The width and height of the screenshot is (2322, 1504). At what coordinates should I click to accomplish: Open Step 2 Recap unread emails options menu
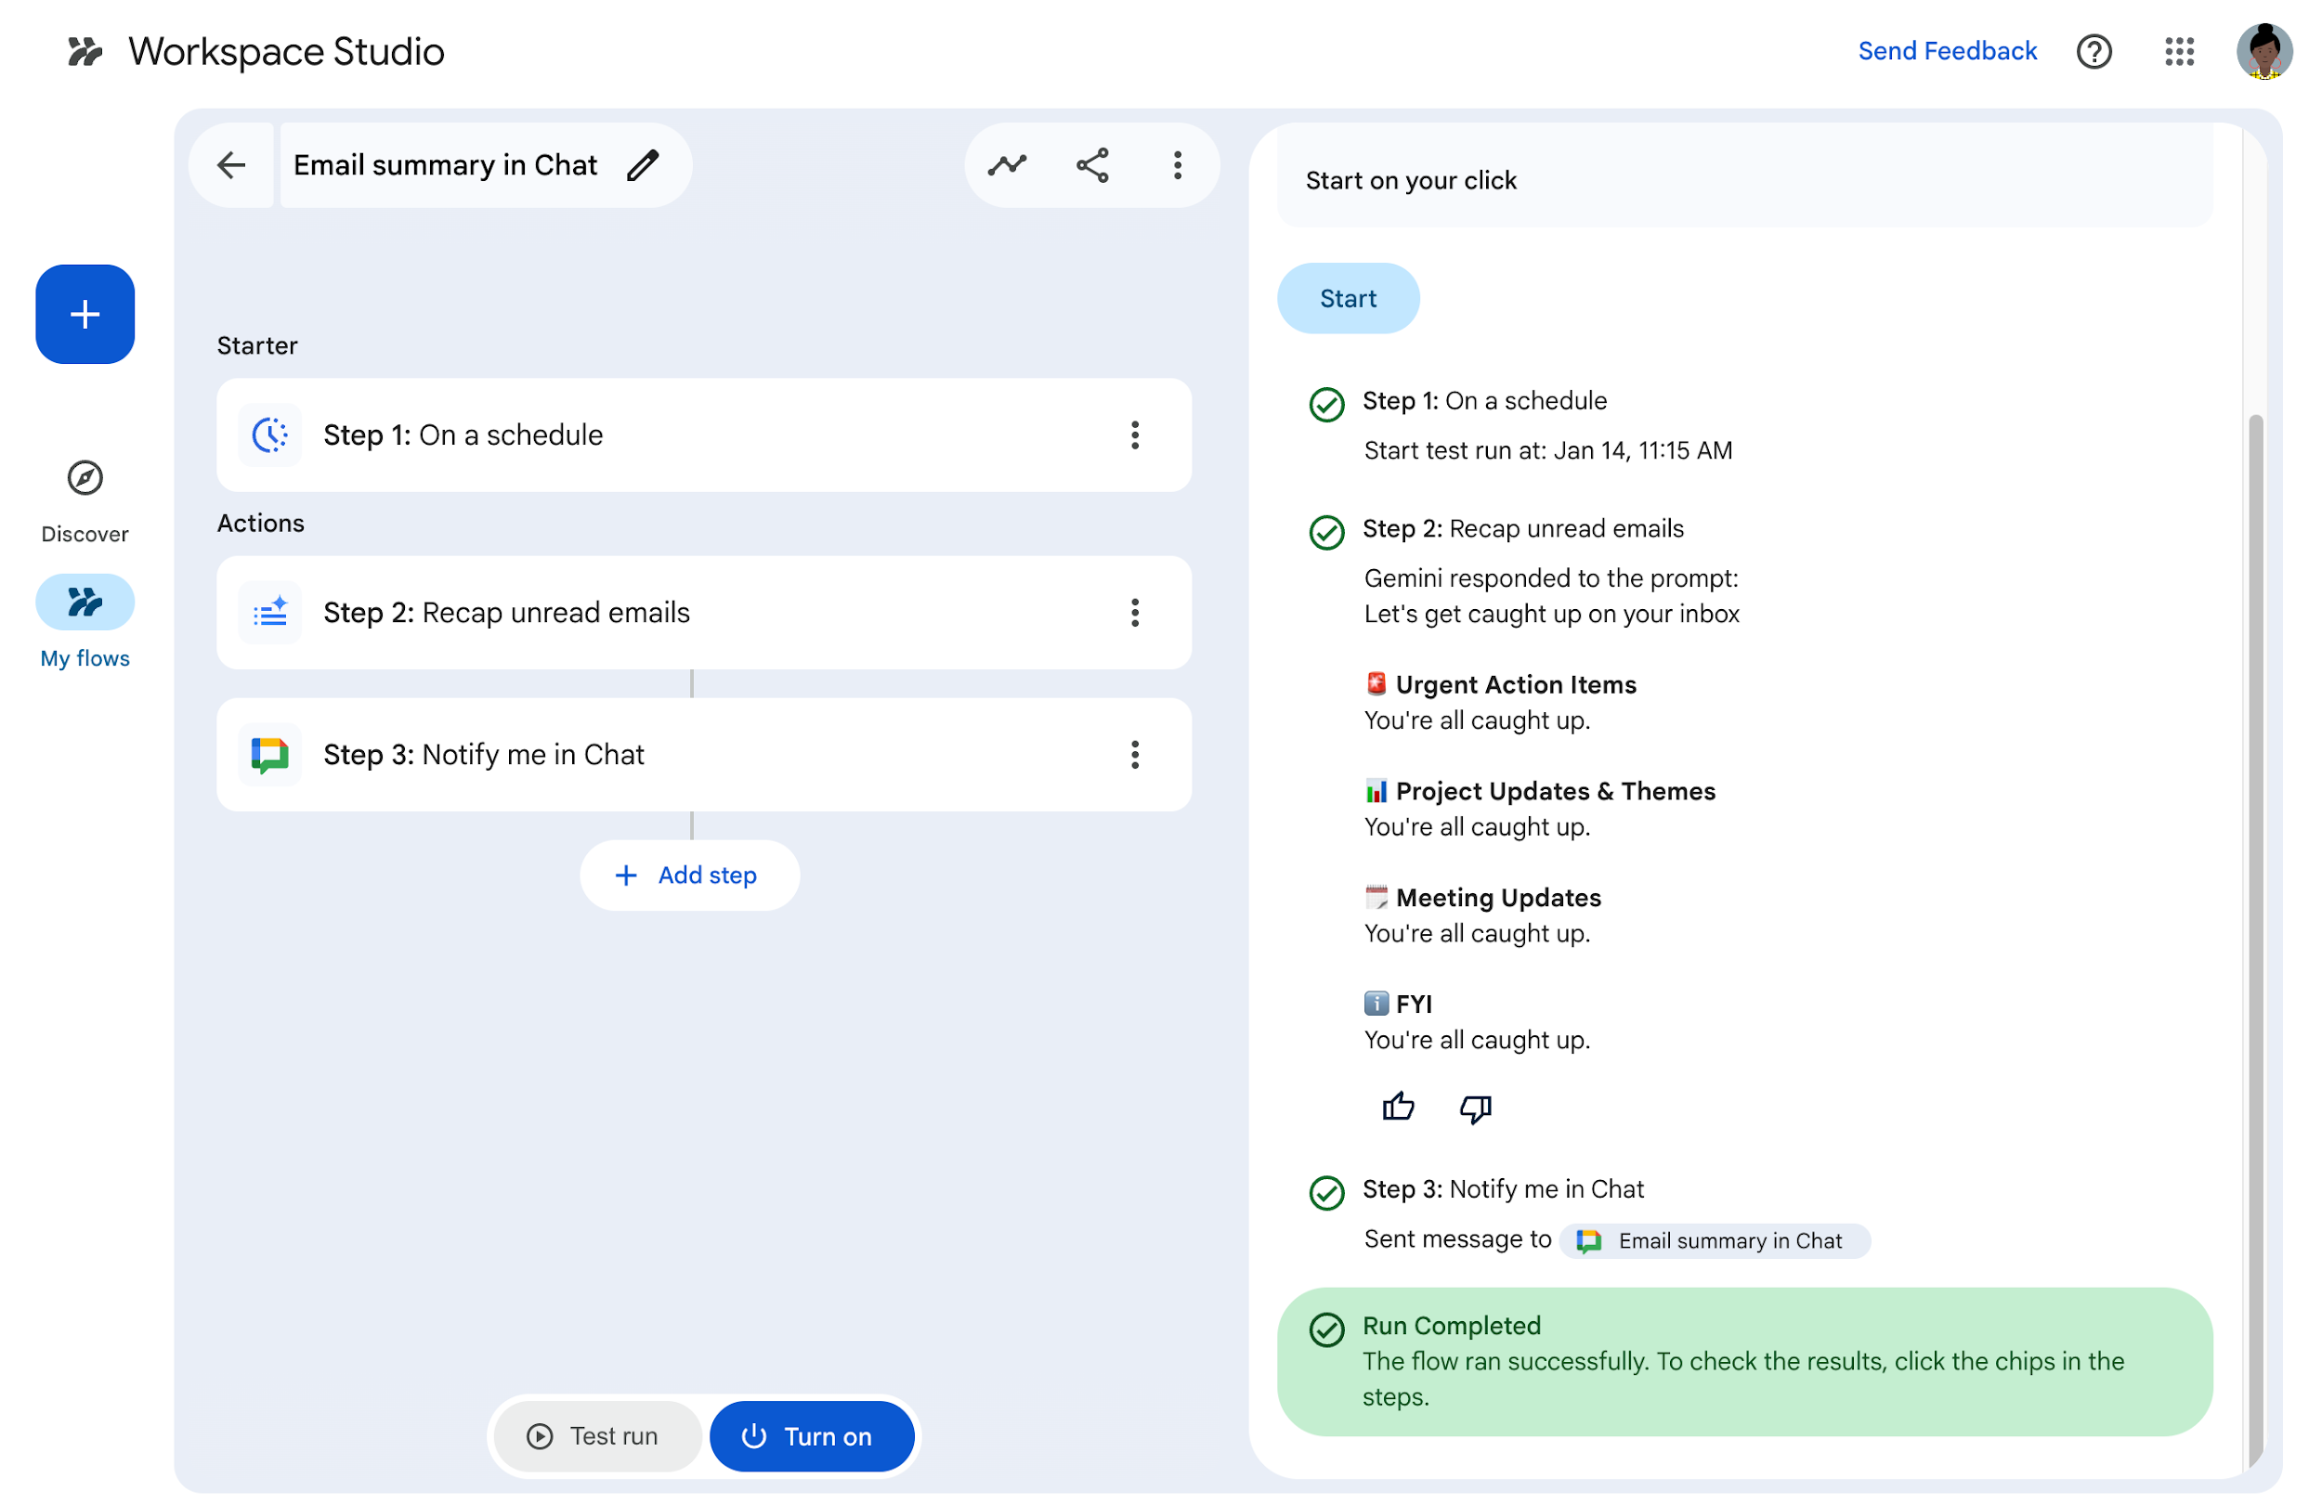pyautogui.click(x=1135, y=613)
